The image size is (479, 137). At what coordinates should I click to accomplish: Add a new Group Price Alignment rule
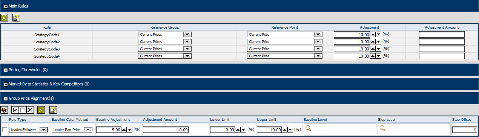[x=4, y=110]
